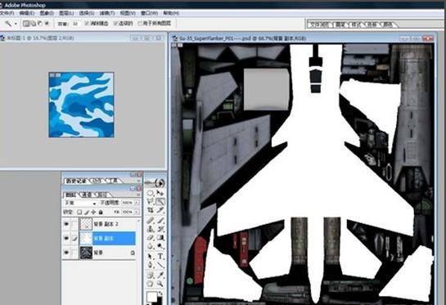This screenshot has width=446, height=305.
Task: Select the Crop tool
Action: (x=151, y=210)
